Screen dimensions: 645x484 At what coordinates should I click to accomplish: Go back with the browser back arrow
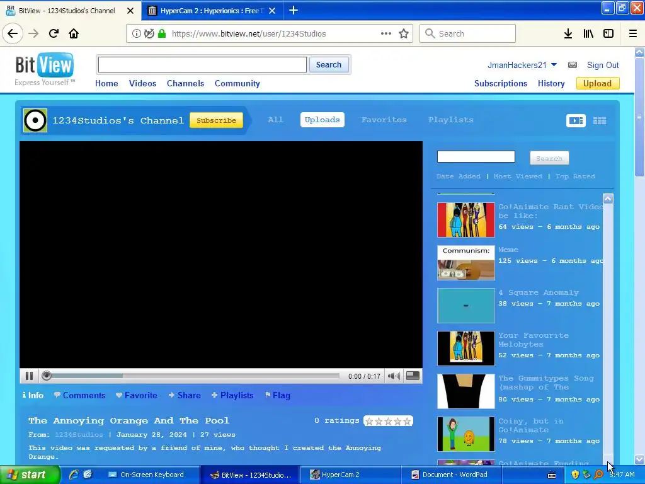pyautogui.click(x=13, y=33)
